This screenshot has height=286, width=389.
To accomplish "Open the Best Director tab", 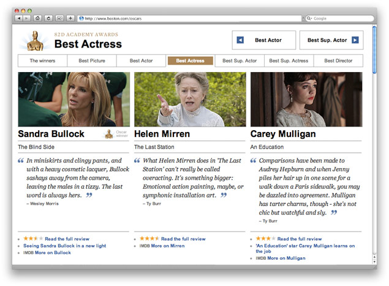I will [x=338, y=61].
